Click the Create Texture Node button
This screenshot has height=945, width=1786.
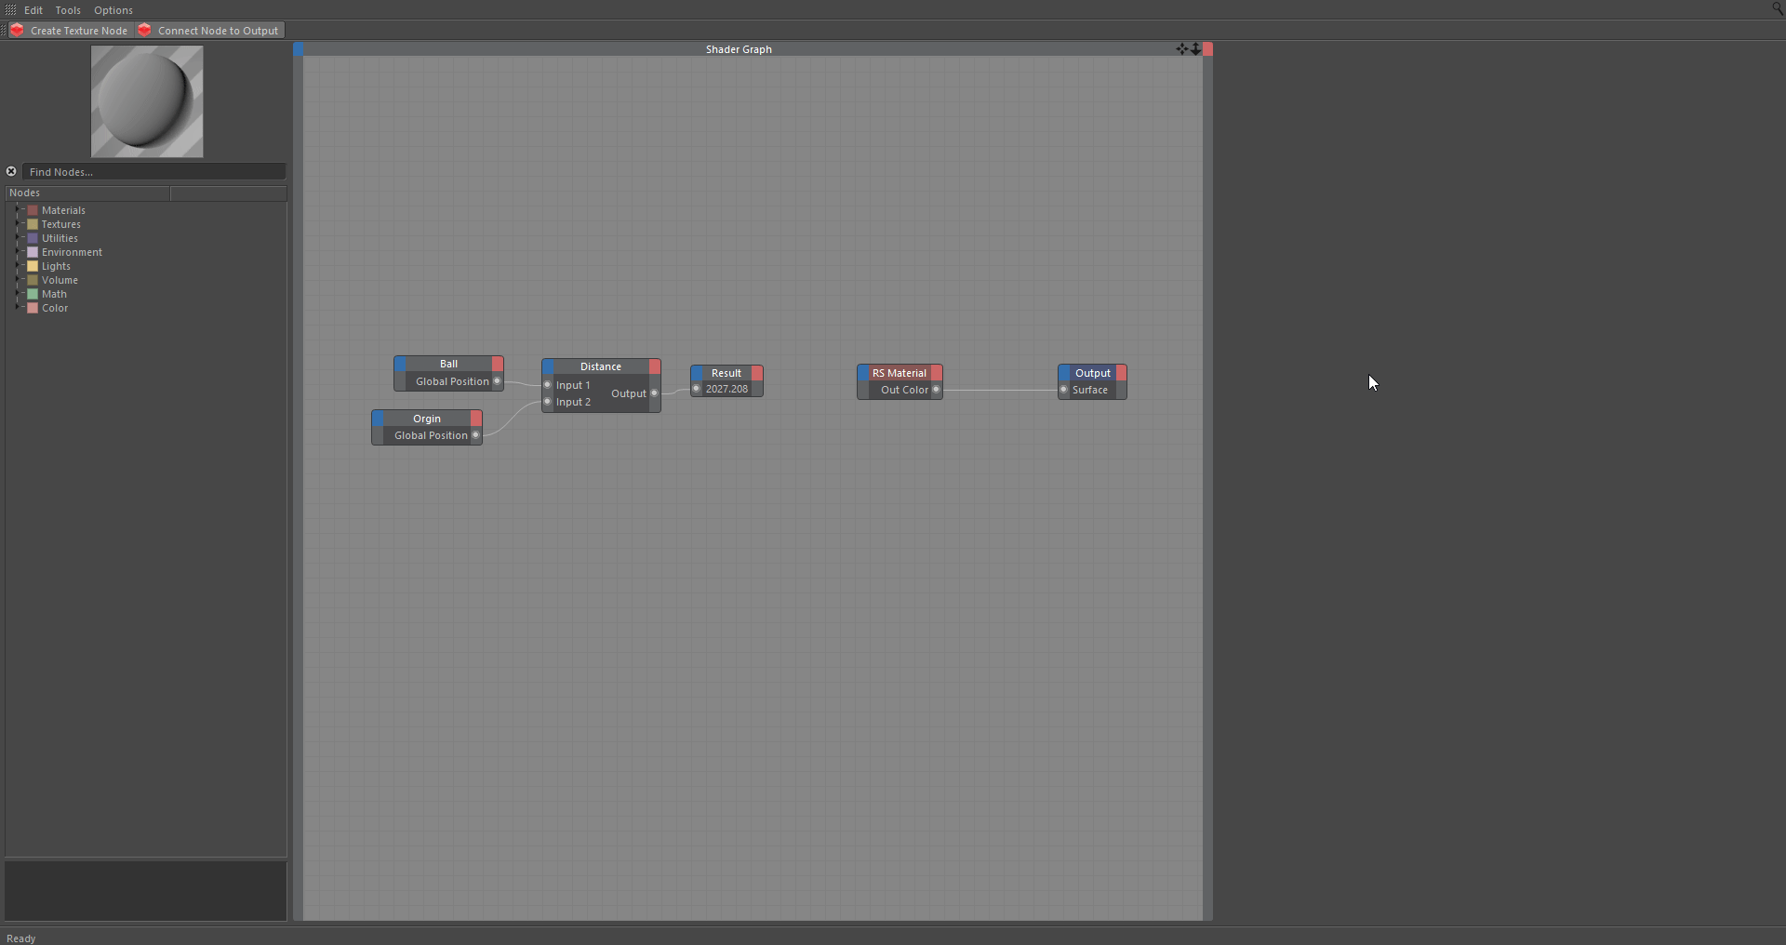(x=70, y=31)
